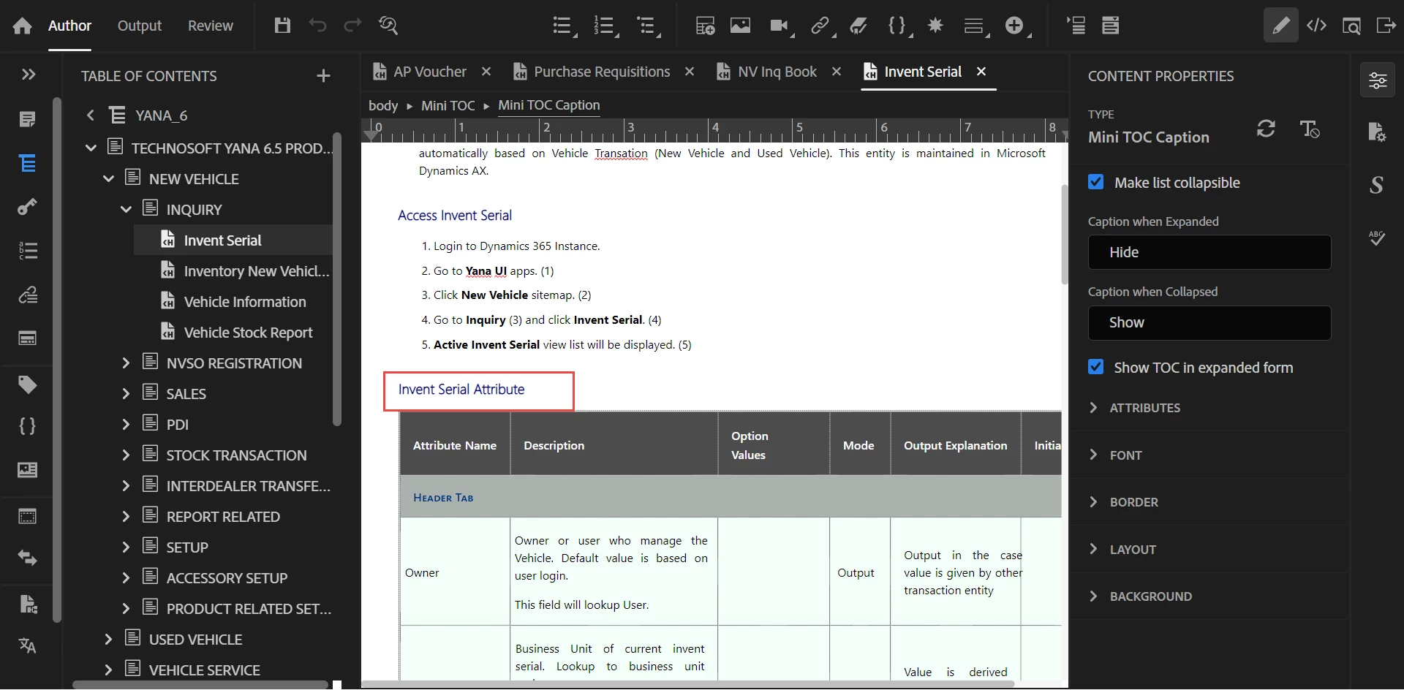This screenshot has height=690, width=1404.
Task: Open Inventory New Vehicle topic
Action: pyautogui.click(x=257, y=271)
